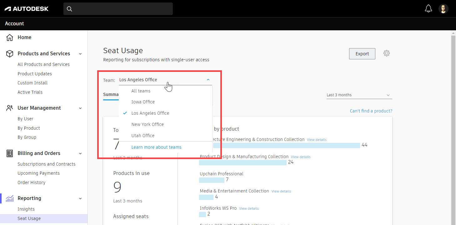This screenshot has height=225, width=456.
Task: Open notifications via the bell icon
Action: 428,8
